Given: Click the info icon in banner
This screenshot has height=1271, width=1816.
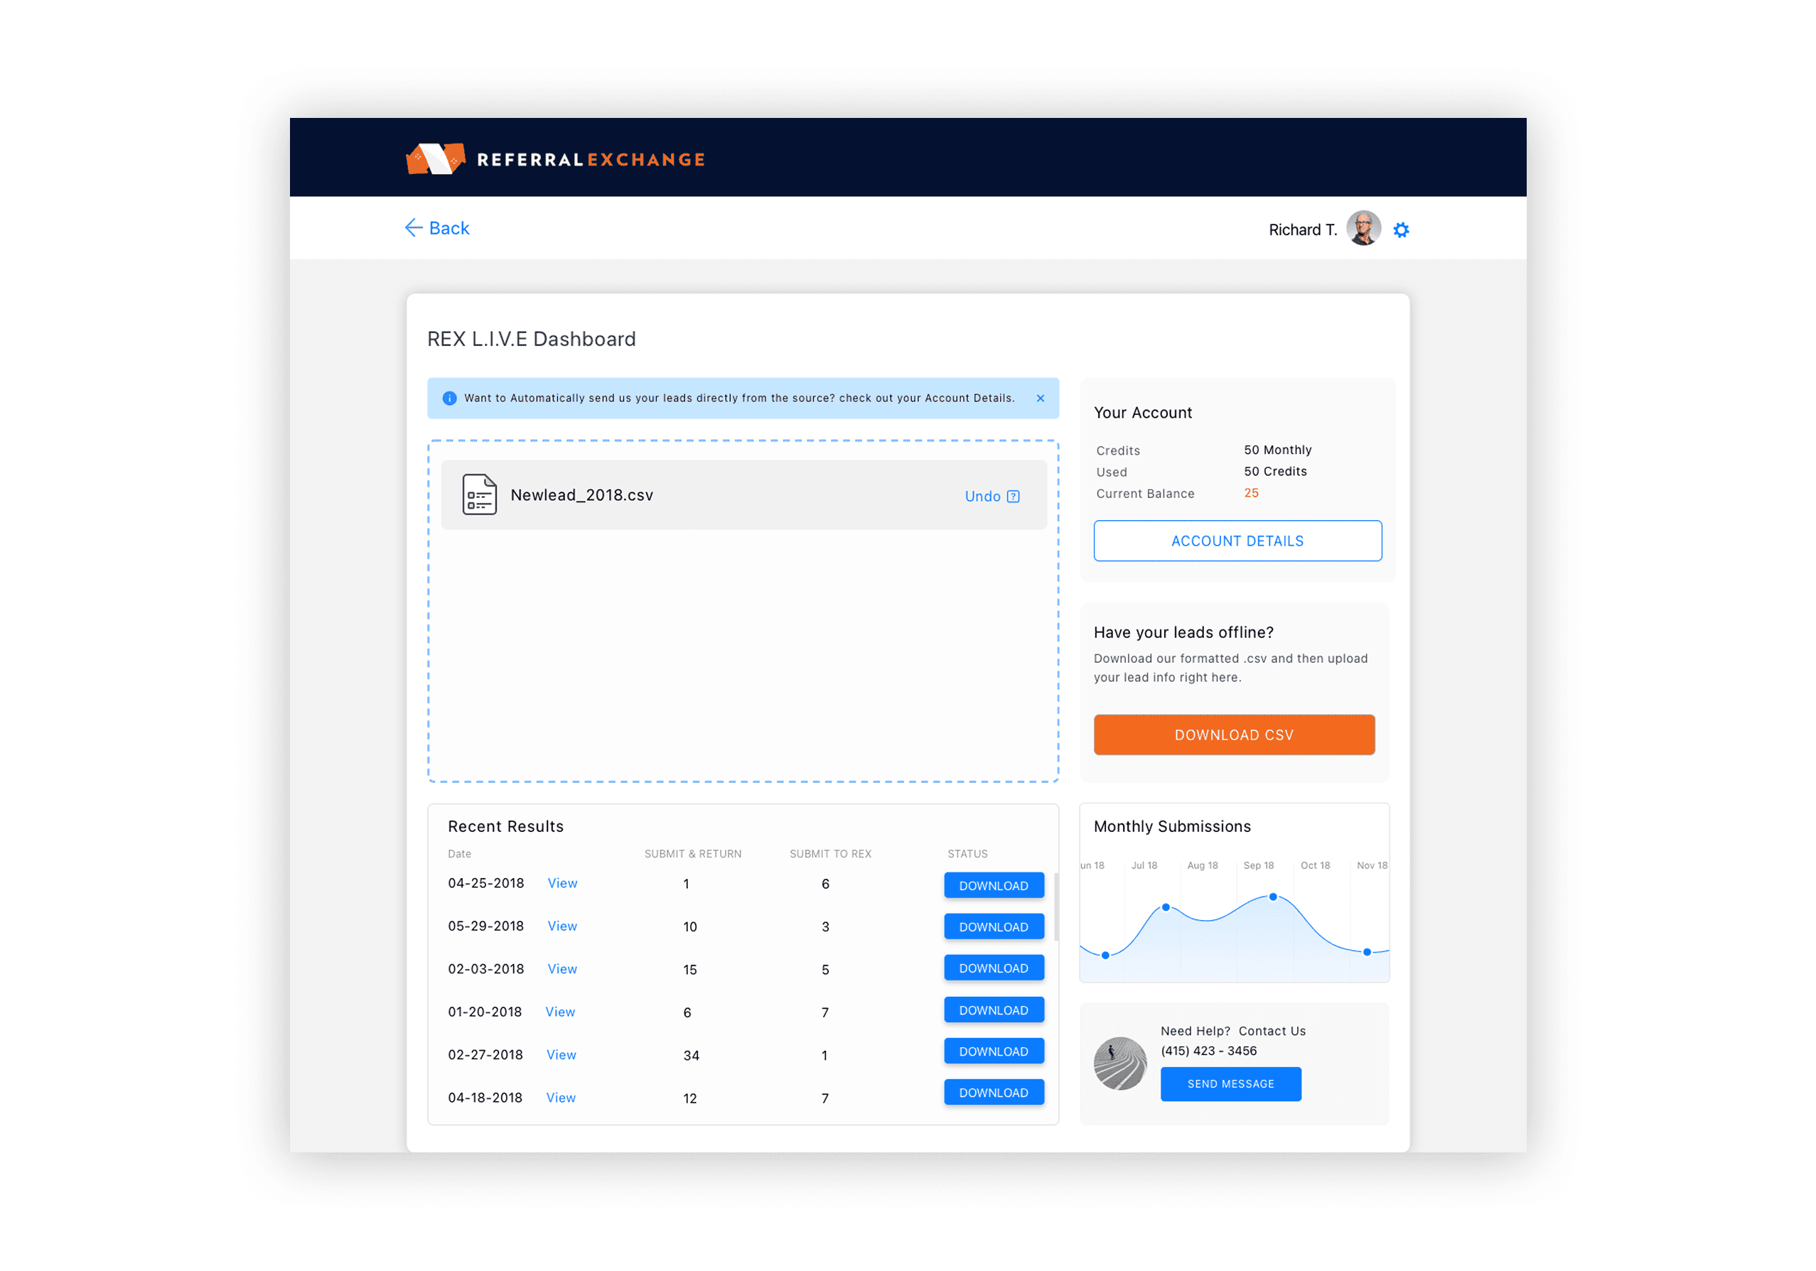Looking at the screenshot, I should click(449, 399).
